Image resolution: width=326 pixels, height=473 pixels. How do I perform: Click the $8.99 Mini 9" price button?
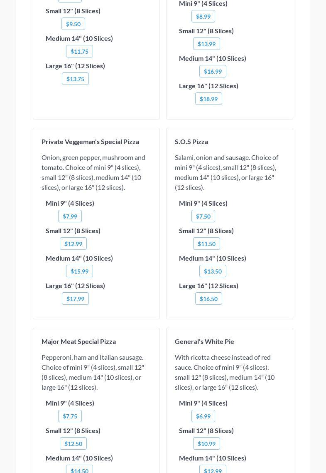[x=203, y=17]
